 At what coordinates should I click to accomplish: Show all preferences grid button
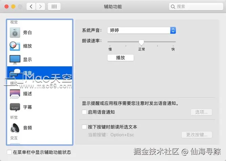54,6
